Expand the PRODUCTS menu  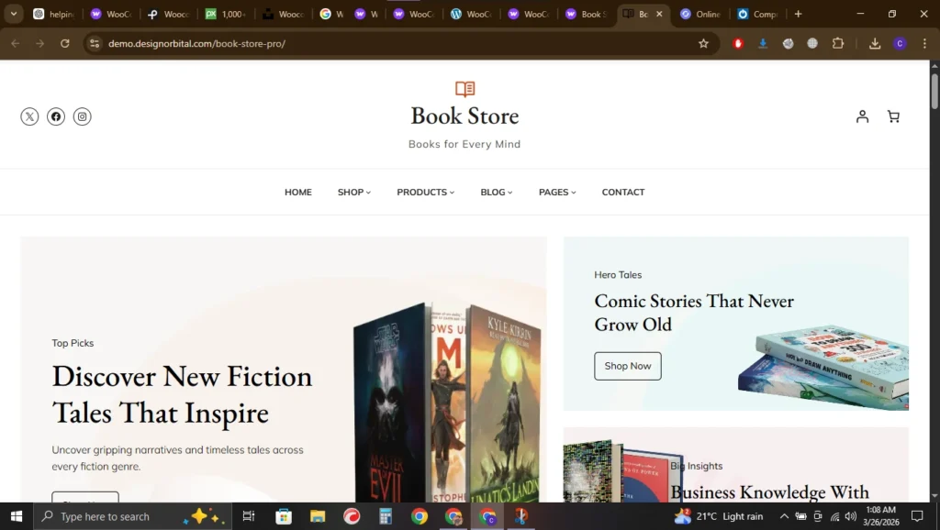(x=425, y=193)
